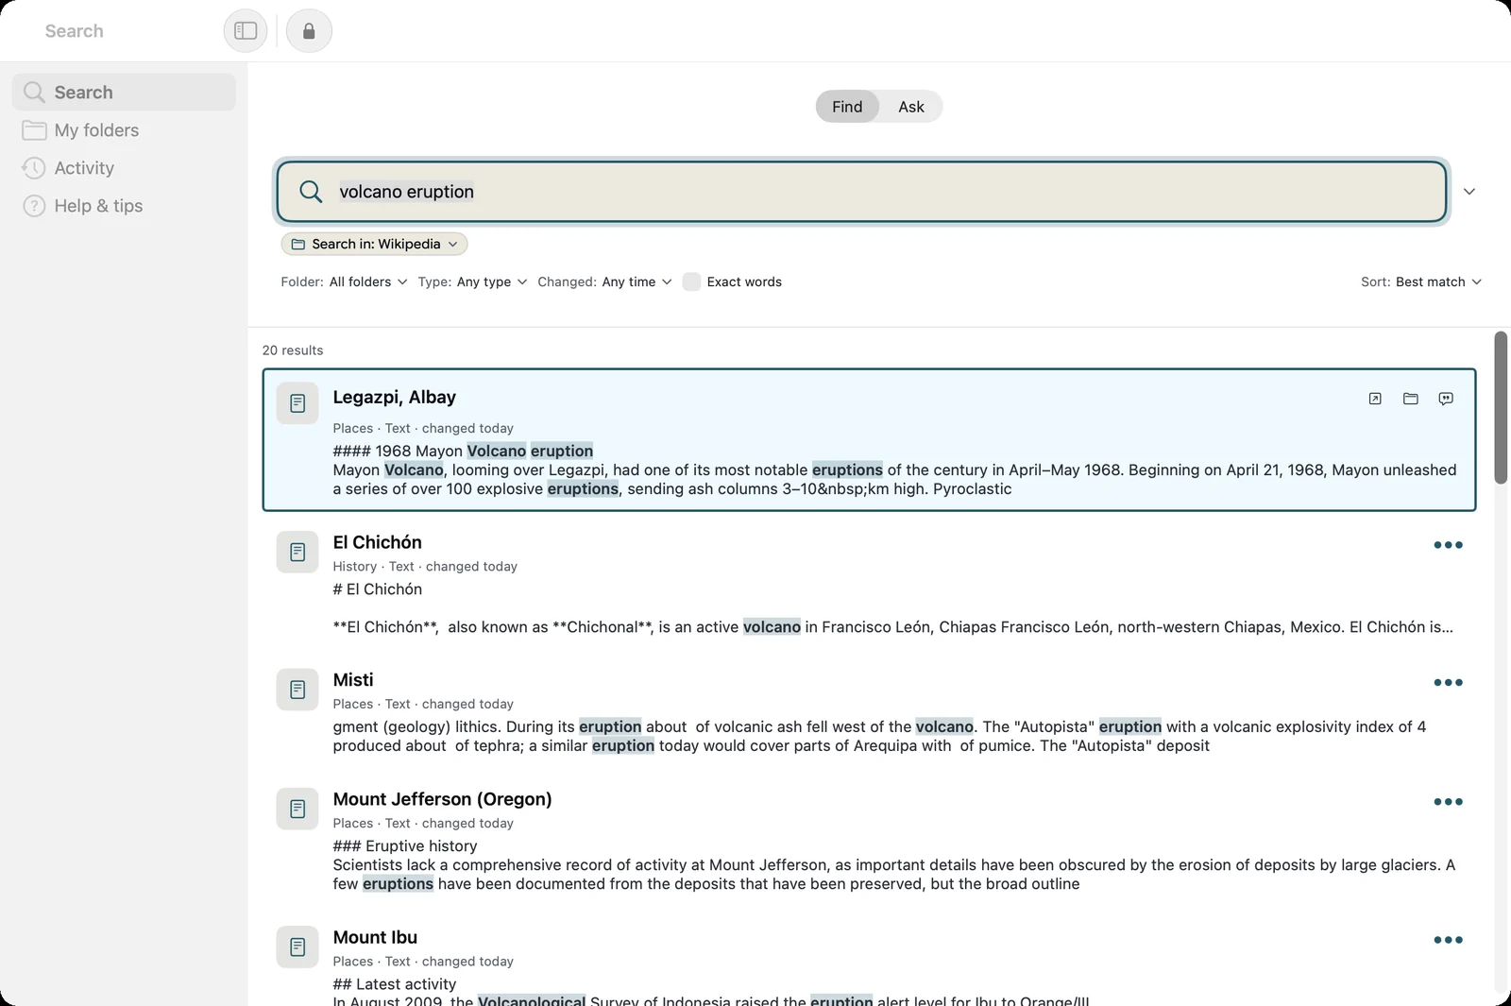Click the folder icon on Legazpi result
The height and width of the screenshot is (1006, 1511).
tap(1411, 399)
